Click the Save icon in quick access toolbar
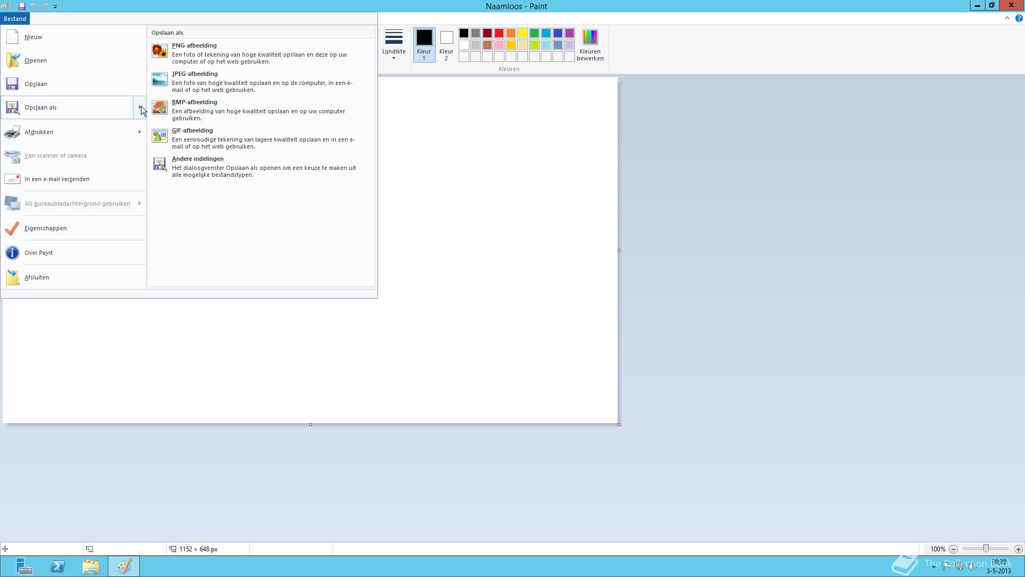 [x=22, y=6]
